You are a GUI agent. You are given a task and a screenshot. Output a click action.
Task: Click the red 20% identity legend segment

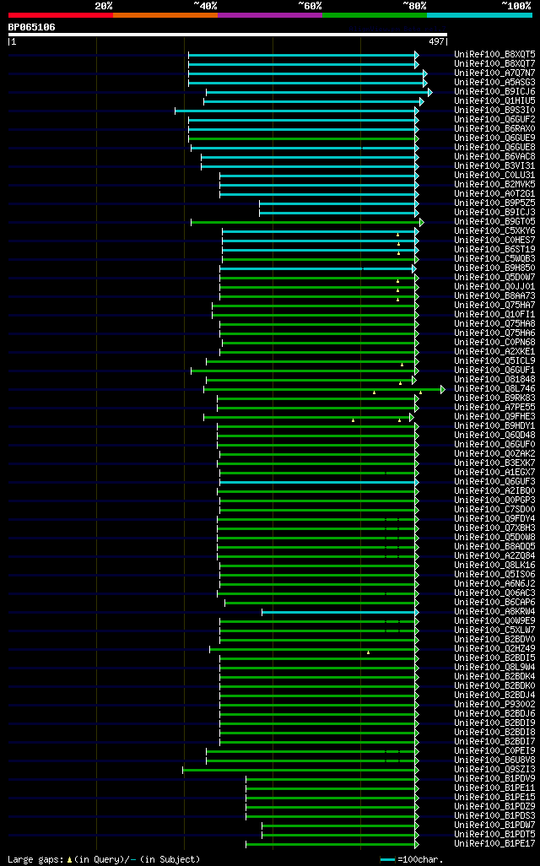pos(60,15)
